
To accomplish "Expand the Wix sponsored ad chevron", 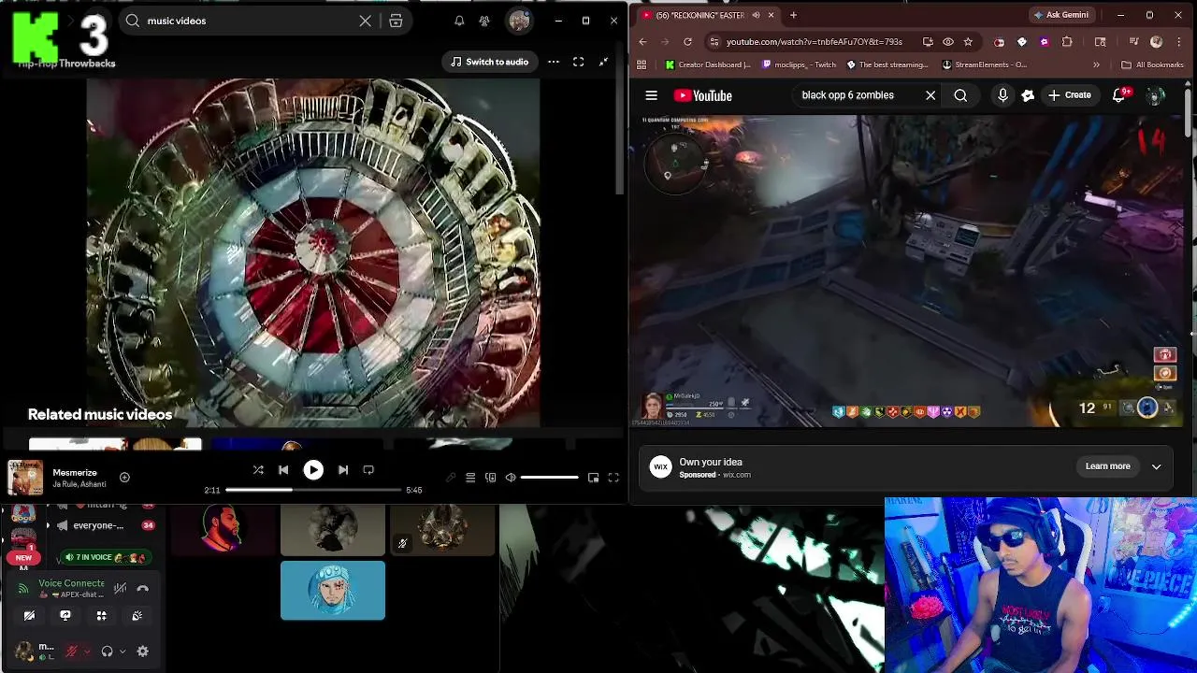I will point(1157,466).
